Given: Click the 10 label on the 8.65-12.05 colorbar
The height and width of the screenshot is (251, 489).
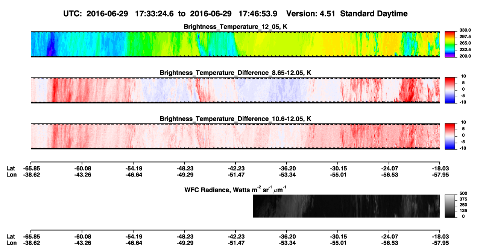Looking at the screenshot, I should tap(463, 76).
